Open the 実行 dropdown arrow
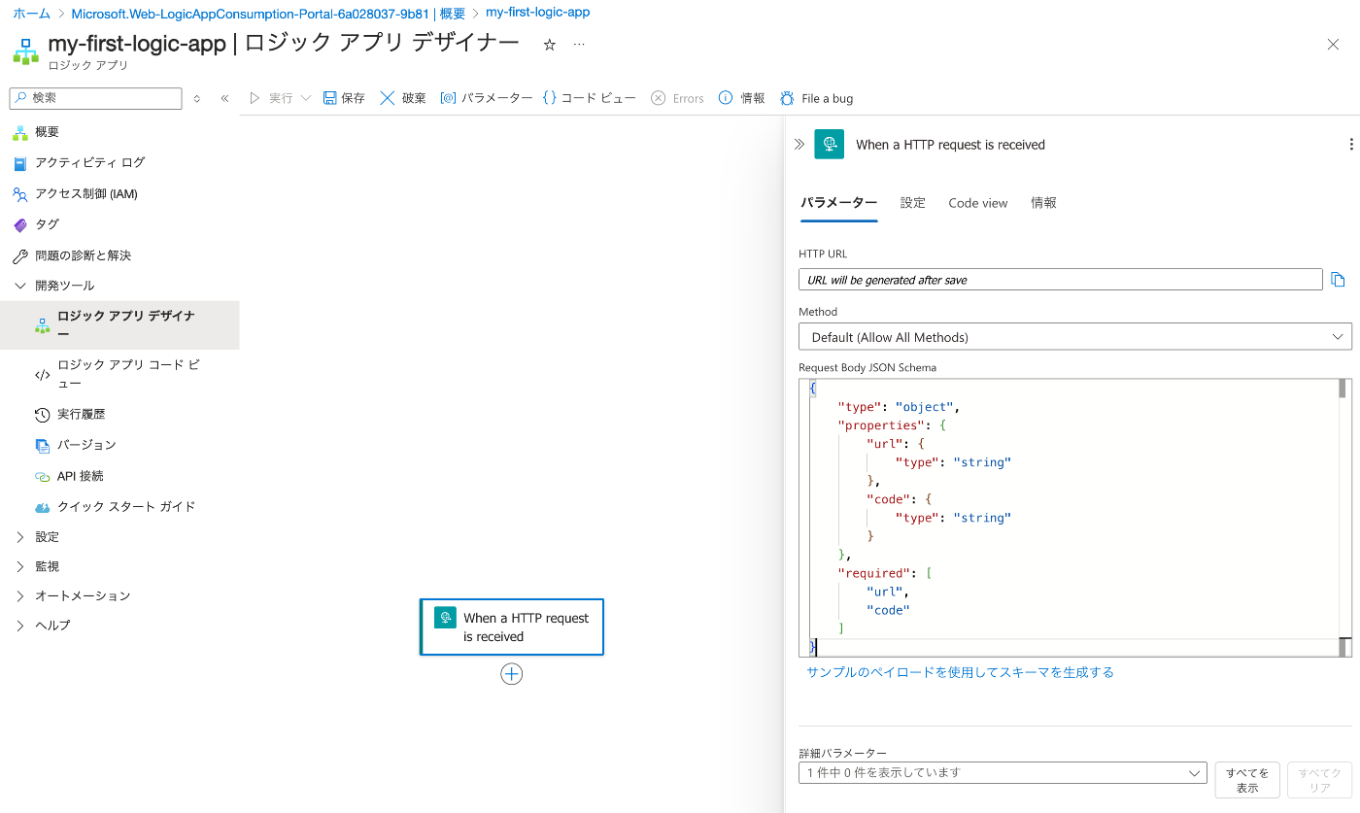The width and height of the screenshot is (1360, 813). [306, 98]
